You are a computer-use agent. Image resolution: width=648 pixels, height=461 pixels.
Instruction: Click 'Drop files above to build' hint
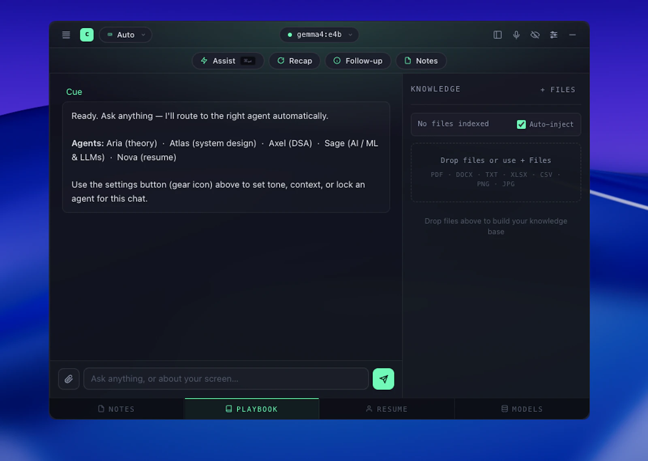click(496, 226)
